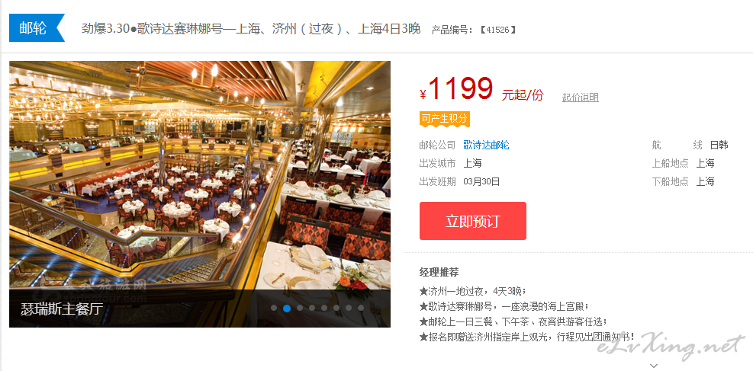Click the ¥1199 price text

point(456,89)
